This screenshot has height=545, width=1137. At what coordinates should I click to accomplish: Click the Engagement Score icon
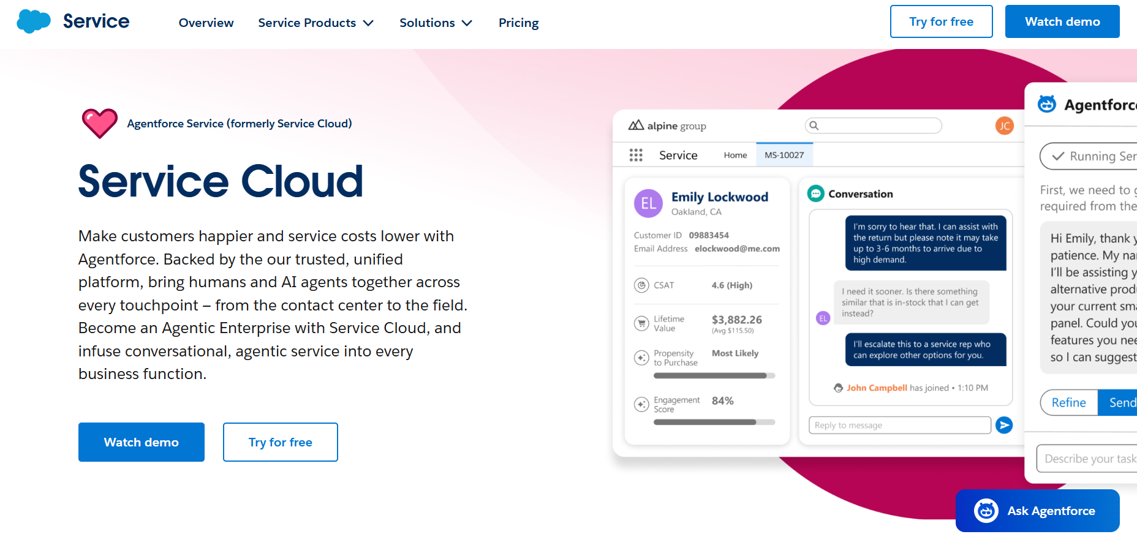pos(641,404)
